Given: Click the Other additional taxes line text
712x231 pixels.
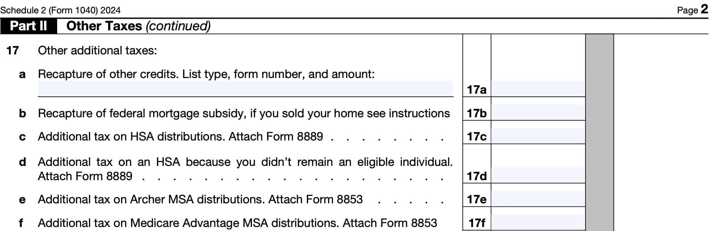Looking at the screenshot, I should [97, 50].
